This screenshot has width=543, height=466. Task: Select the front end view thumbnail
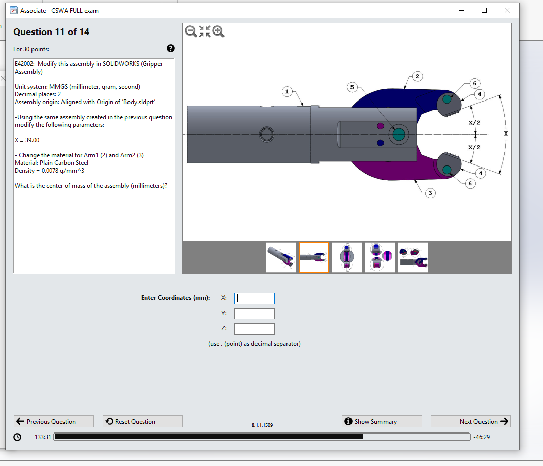pos(346,257)
